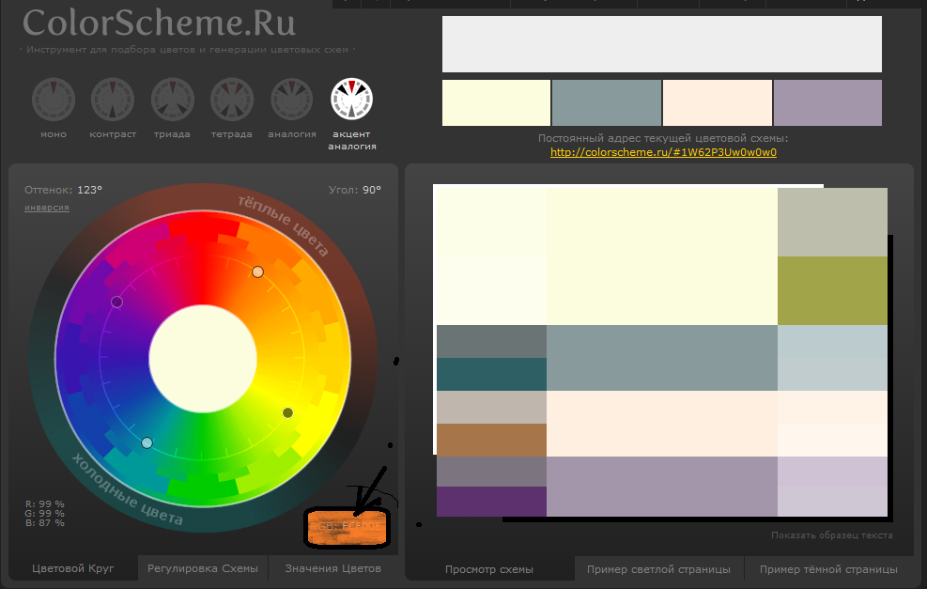927x589 pixels.
Task: Click the R: 99 % readout
Action: 45,504
